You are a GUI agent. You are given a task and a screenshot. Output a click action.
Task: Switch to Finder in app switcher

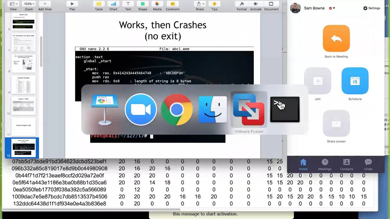(213, 109)
